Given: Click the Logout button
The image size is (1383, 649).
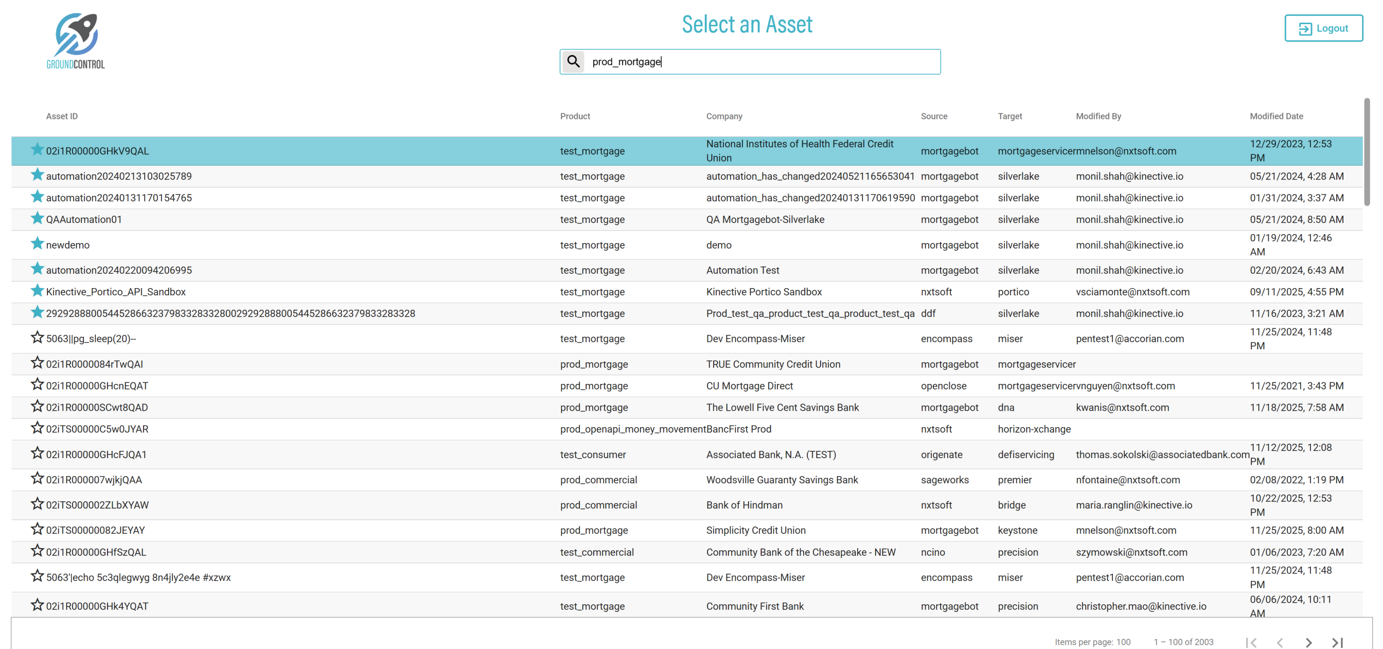Looking at the screenshot, I should click(1323, 28).
